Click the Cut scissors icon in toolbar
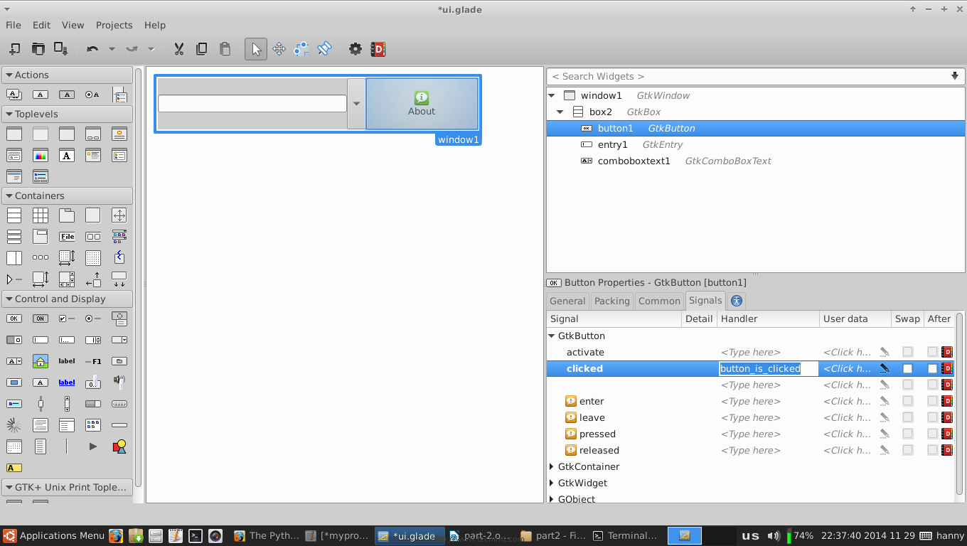 179,49
